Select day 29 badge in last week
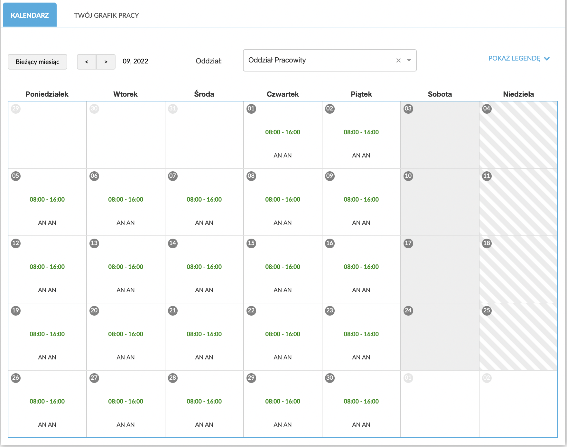This screenshot has height=447, width=567. 251,378
